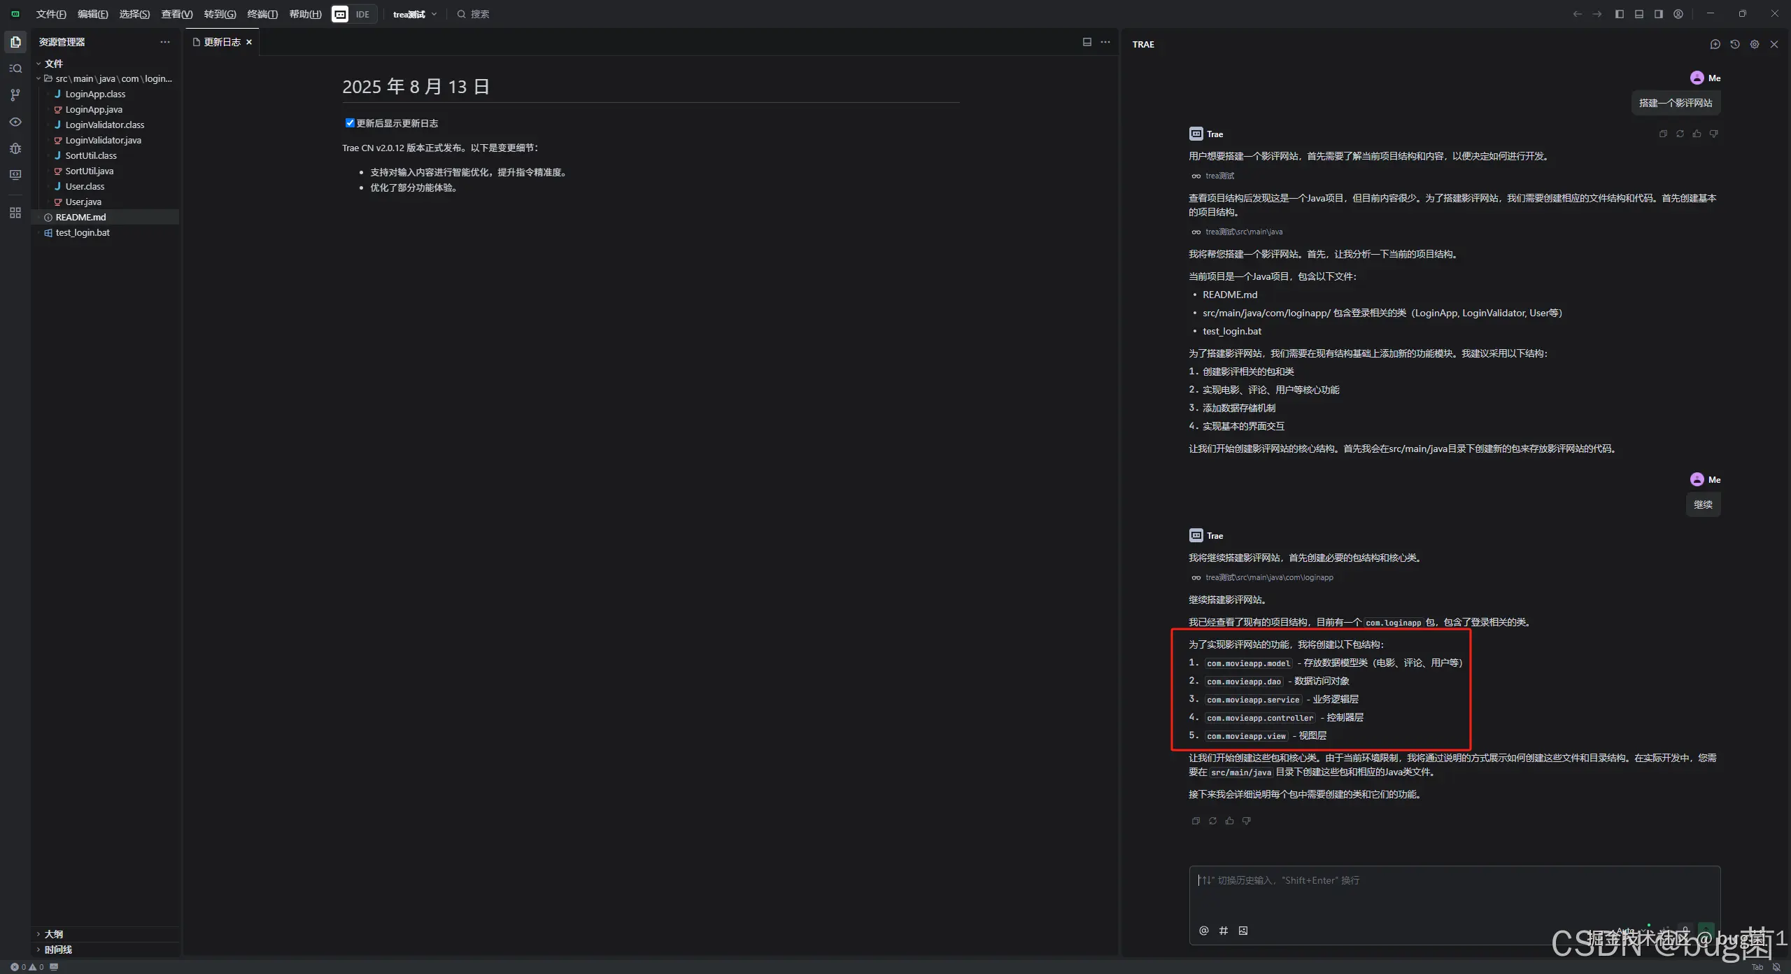Expand the 时间线 timeline section
Viewport: 1791px width, 974px height.
[x=57, y=950]
